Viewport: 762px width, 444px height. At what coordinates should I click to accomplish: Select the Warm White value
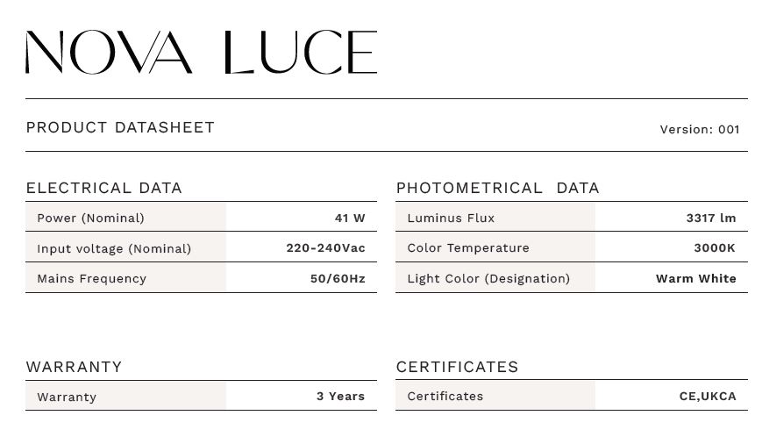(696, 279)
